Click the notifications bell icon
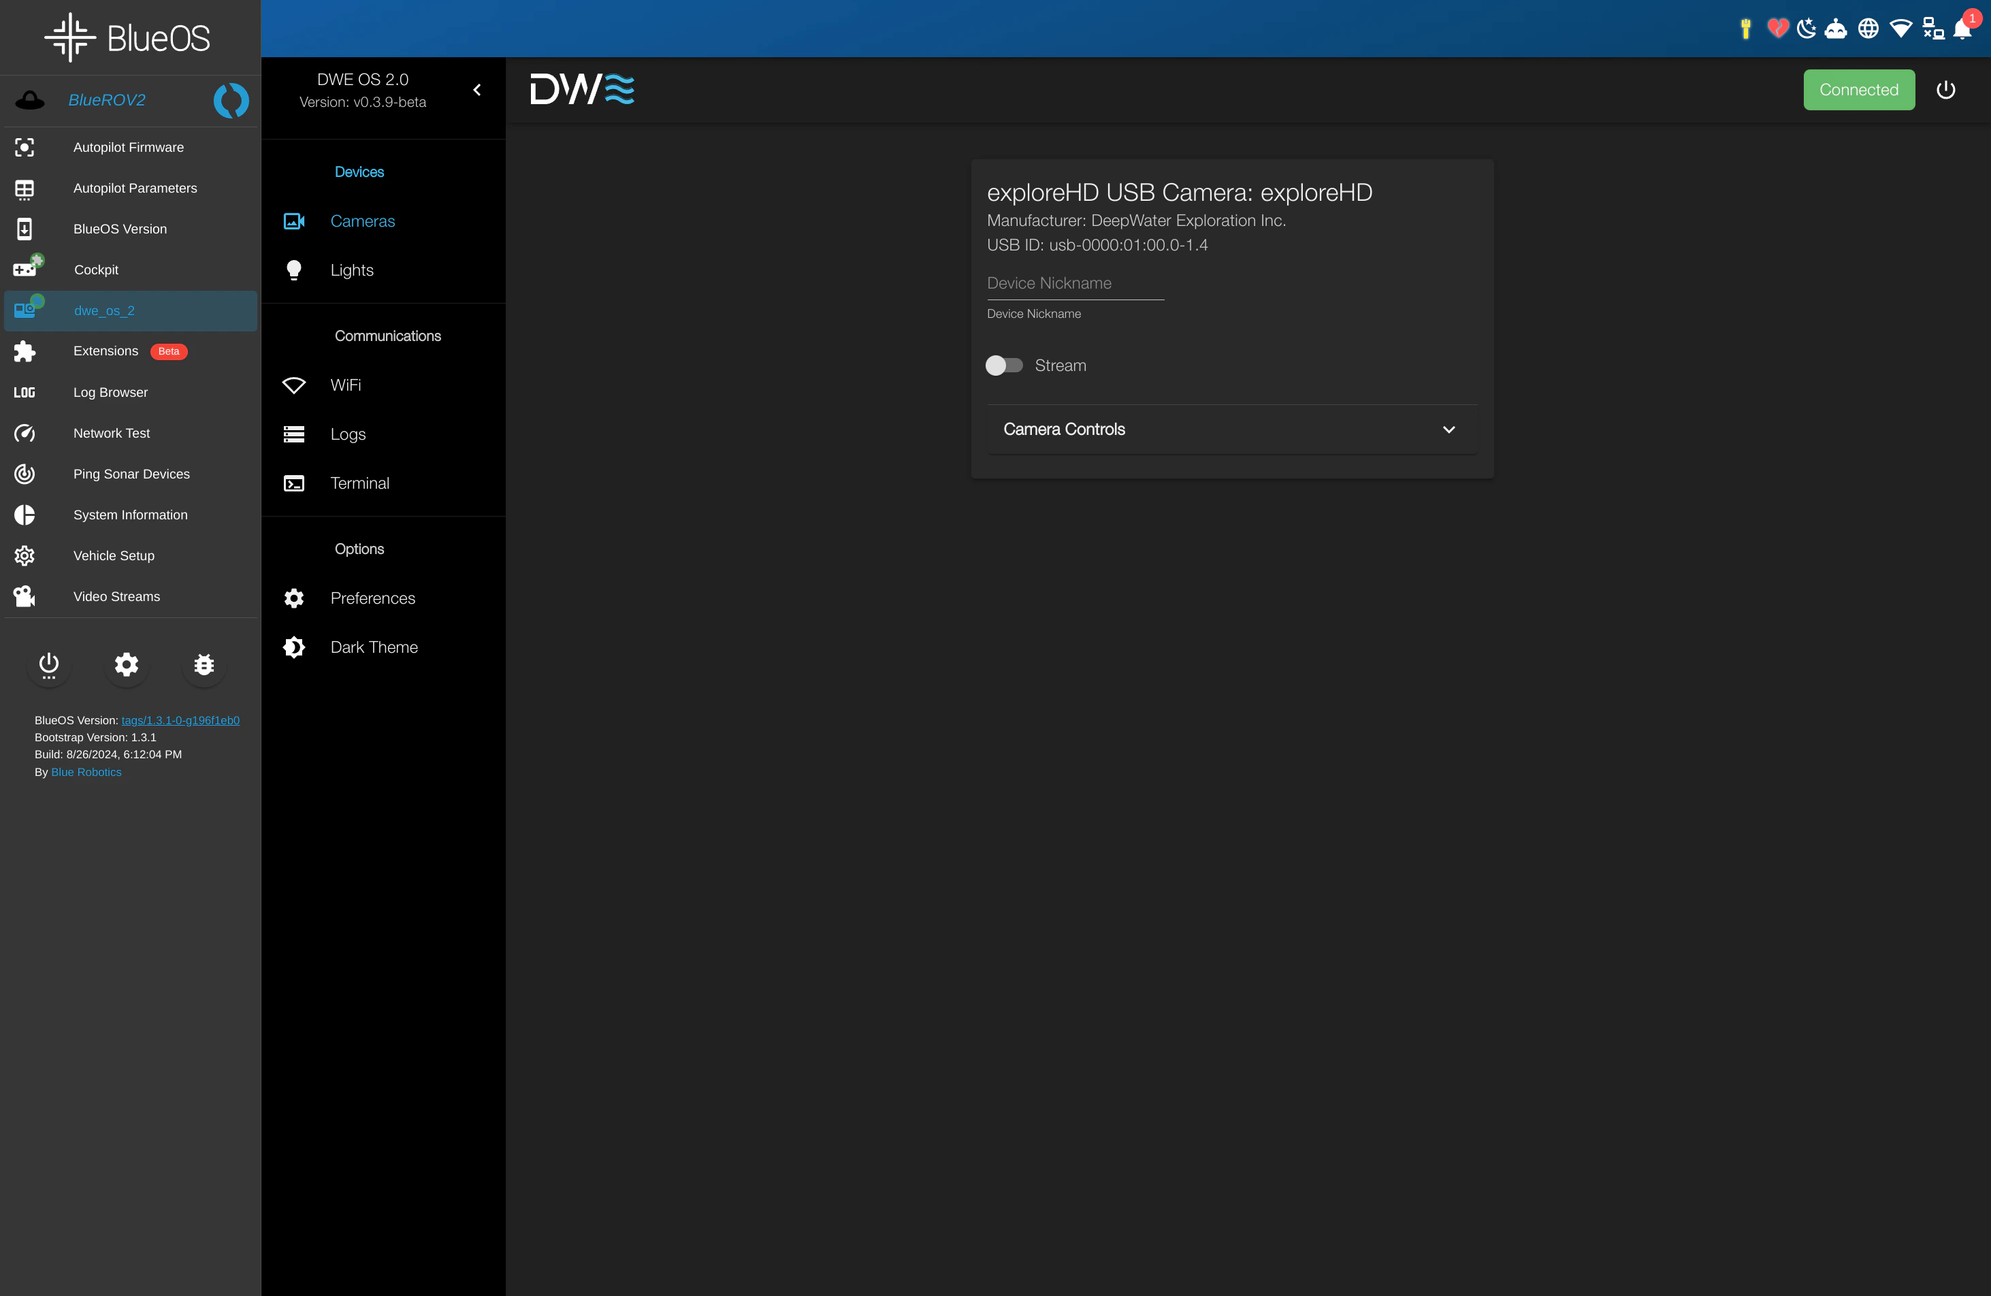The height and width of the screenshot is (1296, 1991). [1962, 29]
